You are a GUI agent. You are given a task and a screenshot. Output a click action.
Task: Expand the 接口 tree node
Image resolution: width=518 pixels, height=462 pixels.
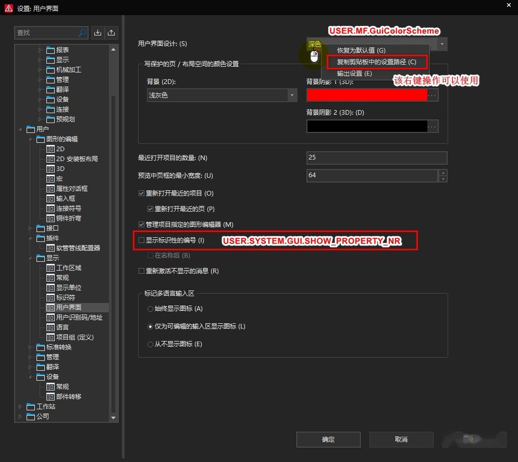click(x=30, y=228)
